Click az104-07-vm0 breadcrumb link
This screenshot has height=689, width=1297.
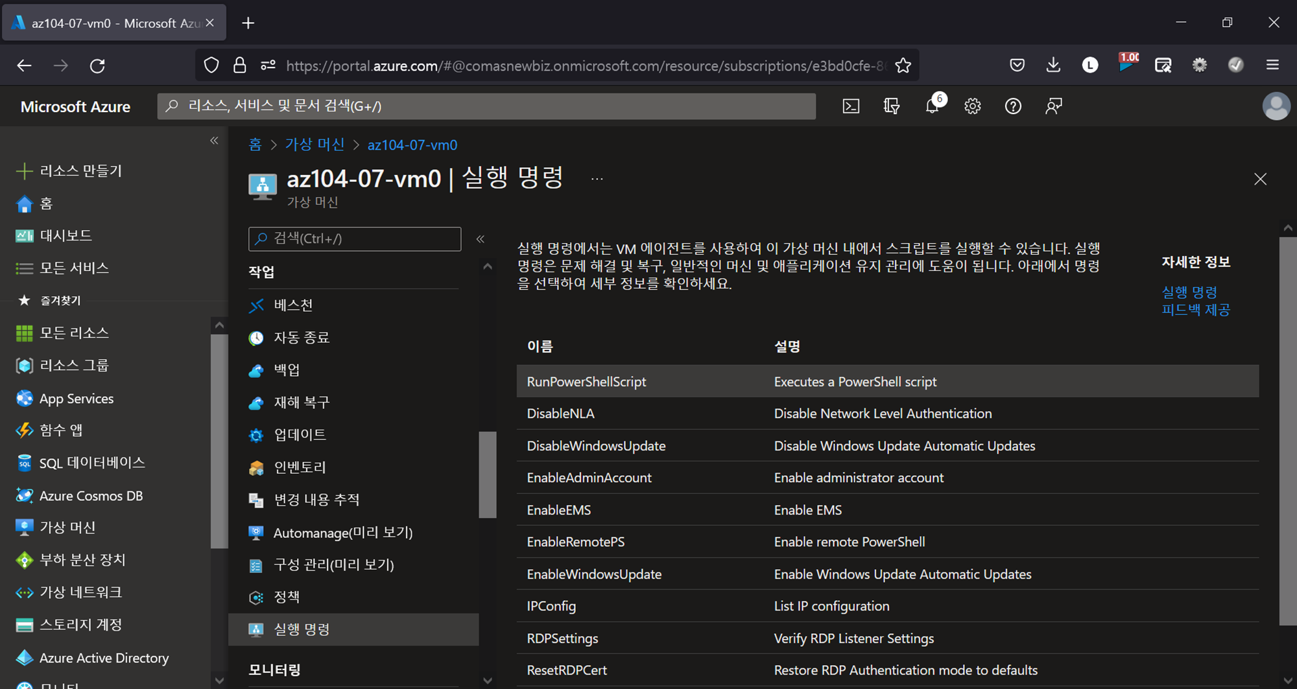(x=412, y=145)
